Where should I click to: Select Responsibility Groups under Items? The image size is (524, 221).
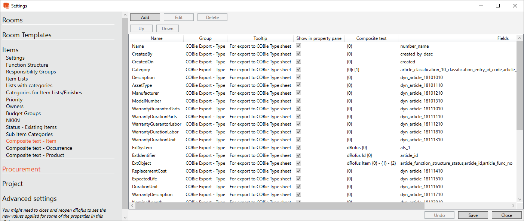pyautogui.click(x=31, y=72)
